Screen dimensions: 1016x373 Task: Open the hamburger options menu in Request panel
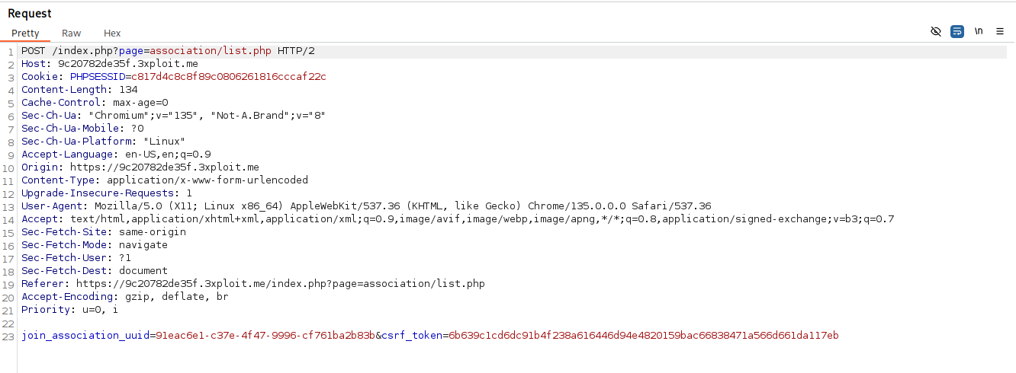pyautogui.click(x=1000, y=31)
